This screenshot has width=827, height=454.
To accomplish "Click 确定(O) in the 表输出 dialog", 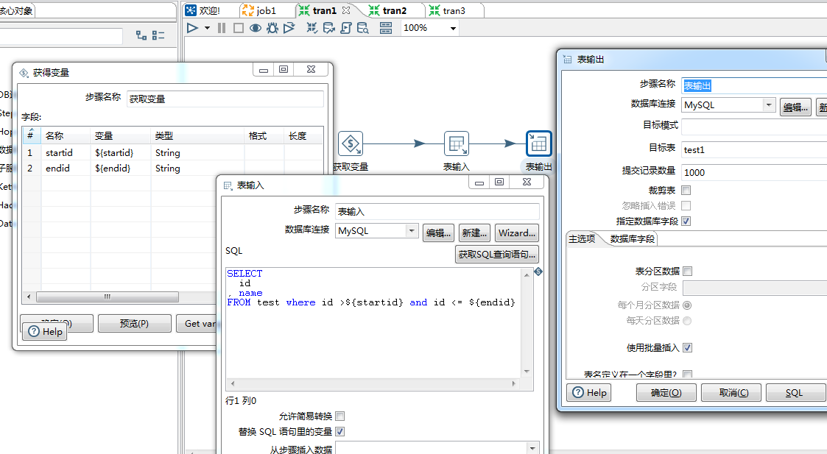I will (x=666, y=393).
